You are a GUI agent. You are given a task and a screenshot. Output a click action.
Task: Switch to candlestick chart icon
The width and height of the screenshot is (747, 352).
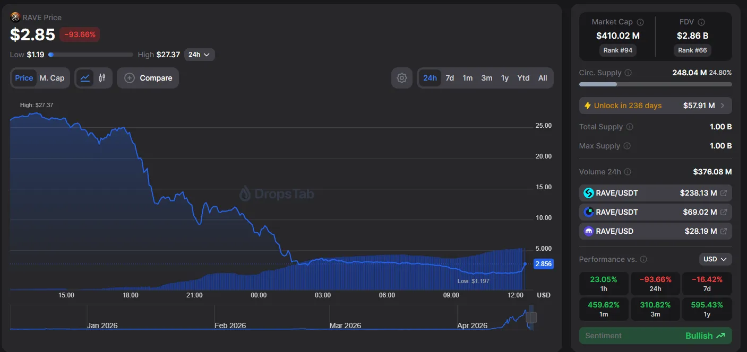102,78
